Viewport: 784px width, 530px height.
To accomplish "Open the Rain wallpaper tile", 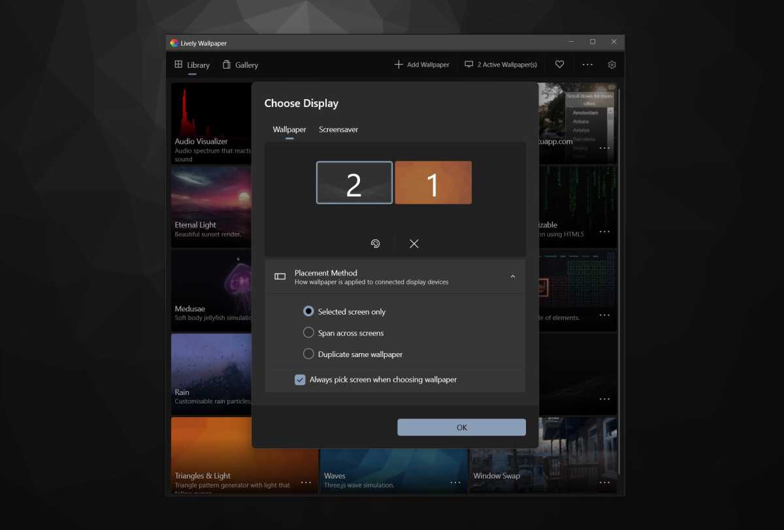I will 211,374.
